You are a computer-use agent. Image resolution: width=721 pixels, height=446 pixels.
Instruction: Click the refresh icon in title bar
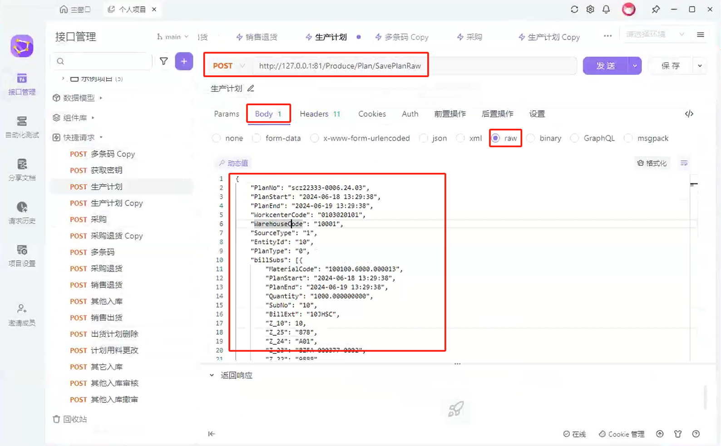[x=574, y=10]
